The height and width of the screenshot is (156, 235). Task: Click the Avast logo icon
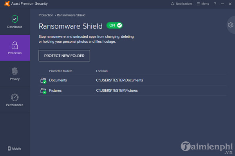tap(7, 4)
